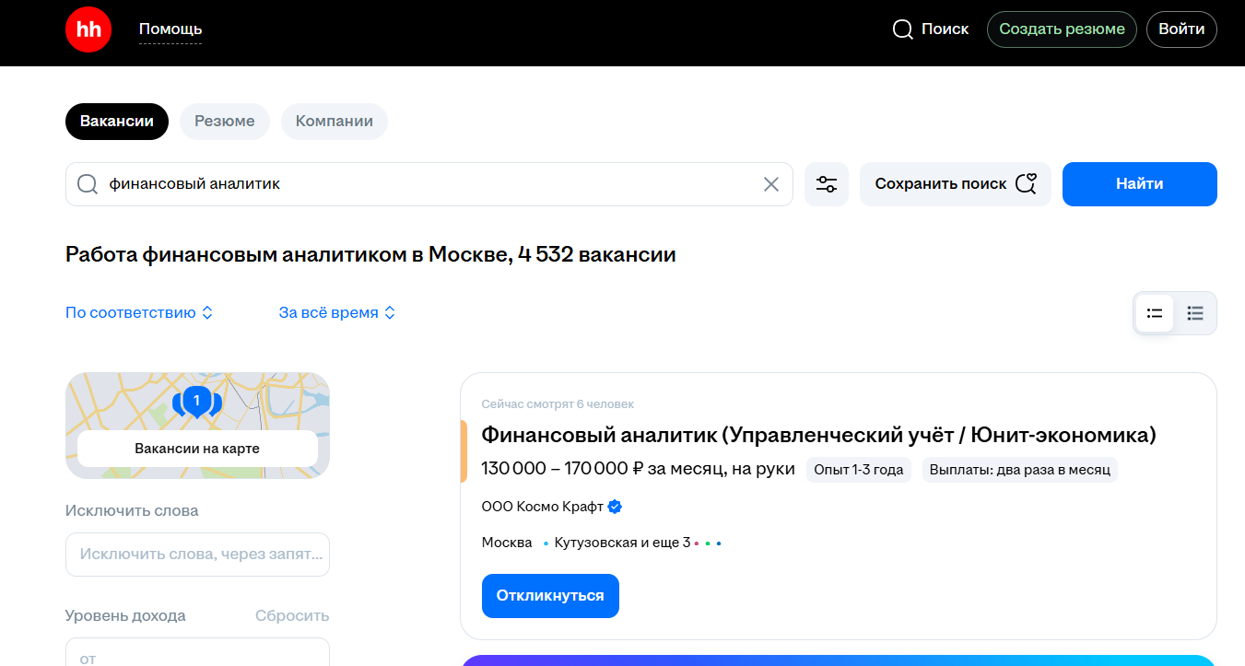
Task: Click magnifier icon inside search field
Action: point(88,184)
